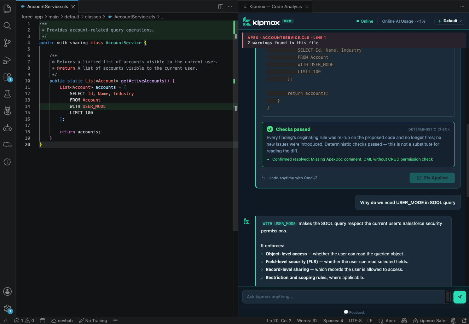Viewport: 469px width, 324px height.
Task: Open the Testing flask view
Action: (x=7, y=94)
